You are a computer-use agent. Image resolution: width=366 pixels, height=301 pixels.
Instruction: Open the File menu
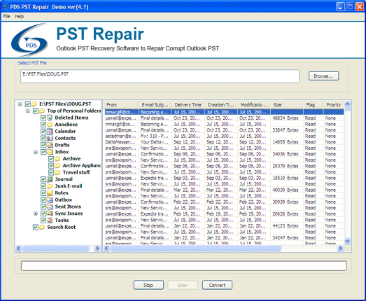pyautogui.click(x=6, y=16)
